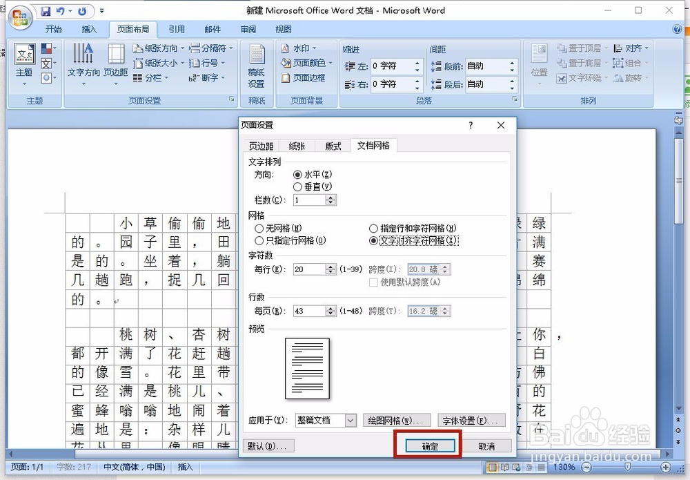This screenshot has height=480, width=690.
Task: Open Breaks (分隔符) dropdown
Action: pos(211,48)
